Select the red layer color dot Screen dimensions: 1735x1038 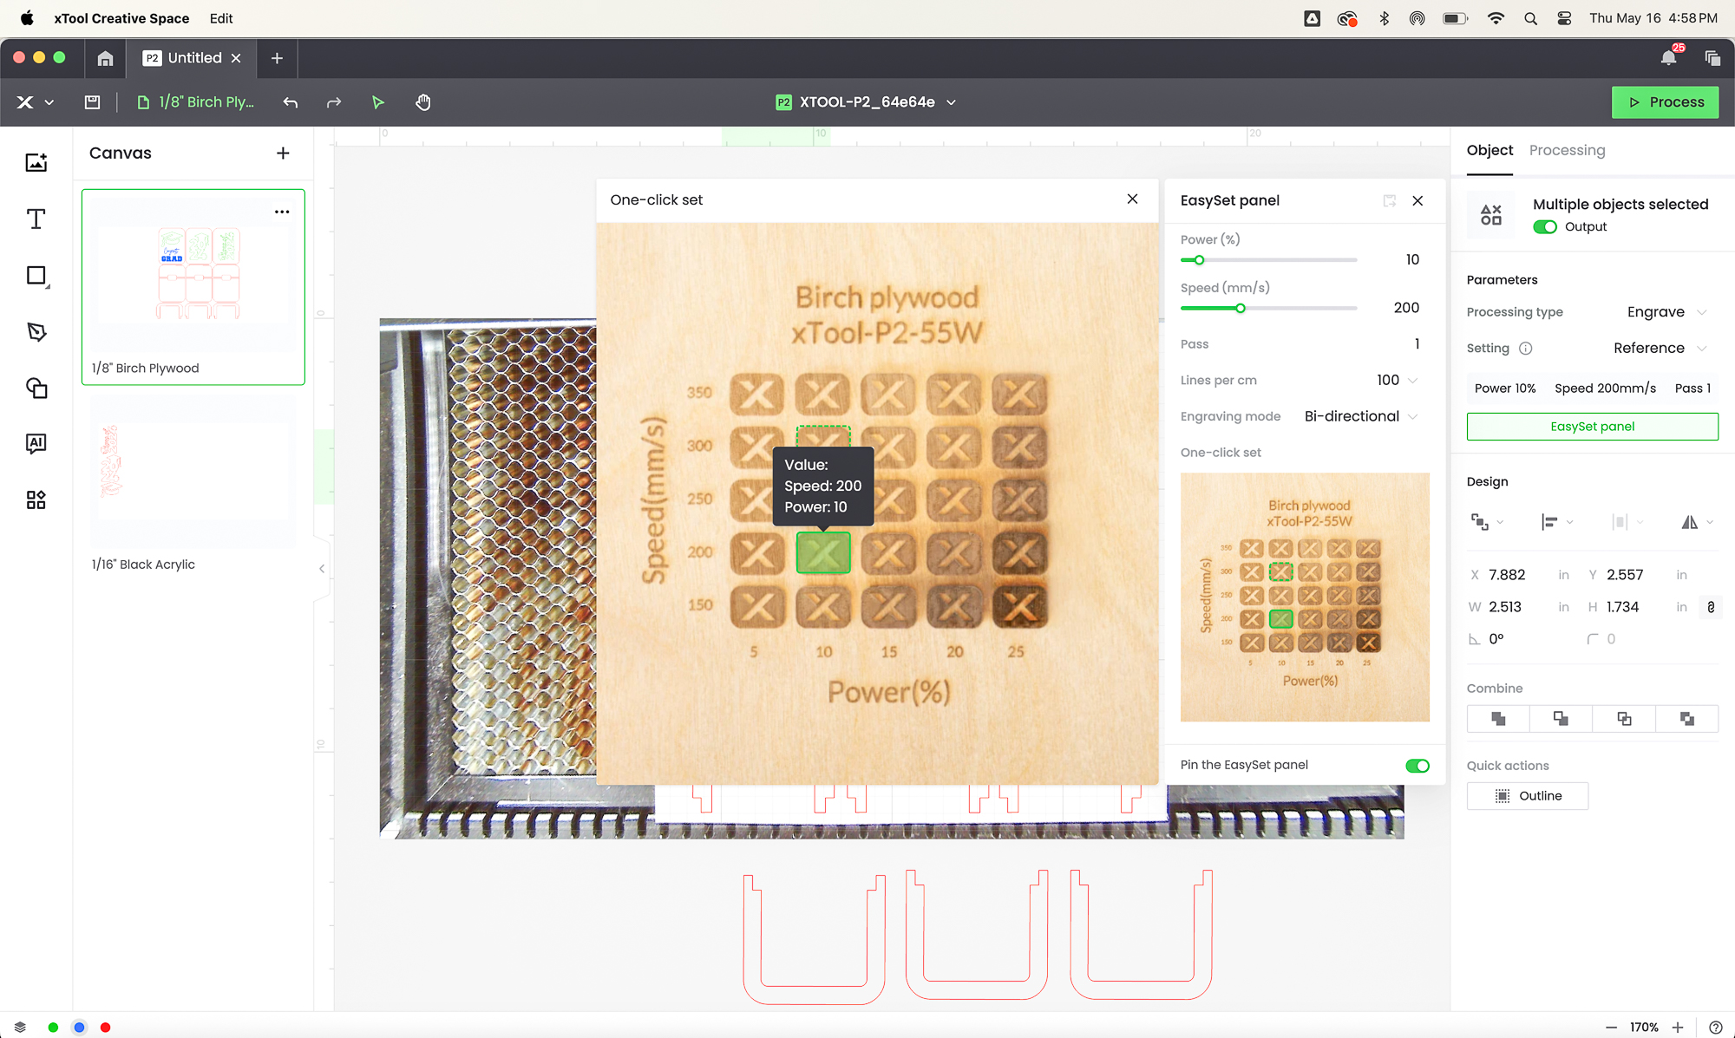105,1027
